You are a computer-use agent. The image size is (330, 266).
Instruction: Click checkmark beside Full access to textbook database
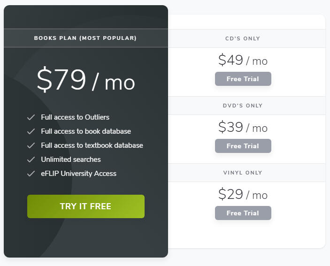(31, 145)
